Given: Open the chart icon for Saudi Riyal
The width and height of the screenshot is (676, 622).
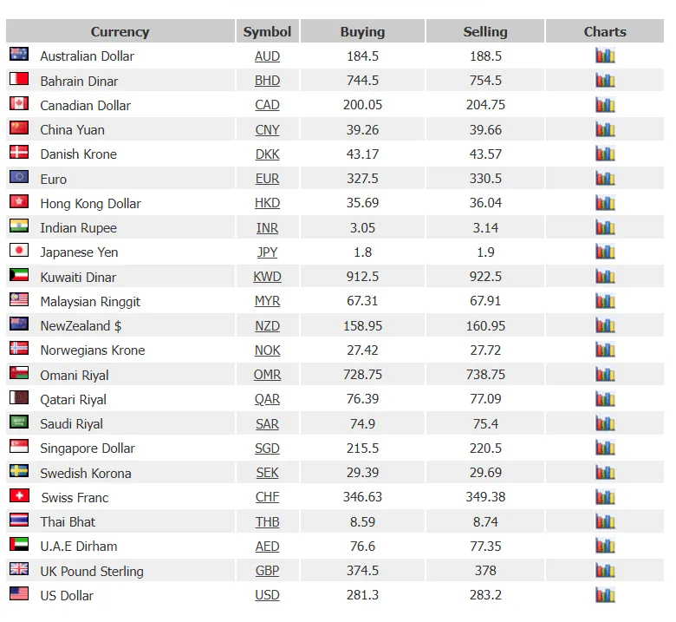Looking at the screenshot, I should (x=605, y=423).
